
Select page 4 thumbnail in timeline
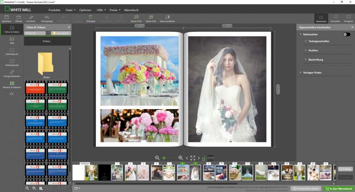point(156,173)
